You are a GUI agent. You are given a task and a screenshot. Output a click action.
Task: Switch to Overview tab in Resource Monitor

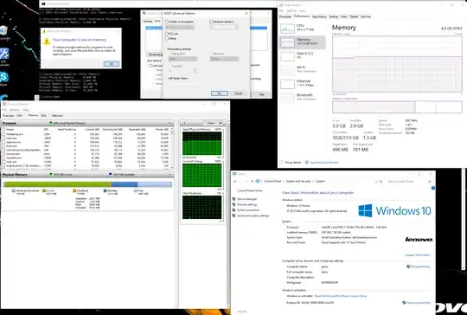(x=8, y=116)
